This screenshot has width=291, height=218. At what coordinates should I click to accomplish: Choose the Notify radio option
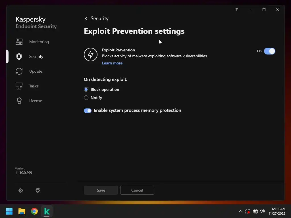[86, 98]
